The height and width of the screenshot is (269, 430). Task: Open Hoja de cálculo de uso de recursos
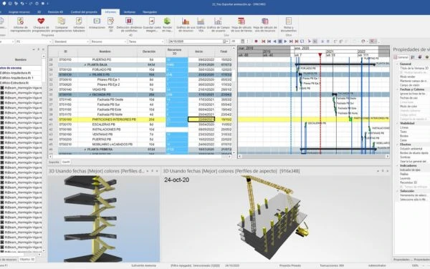[264, 21]
